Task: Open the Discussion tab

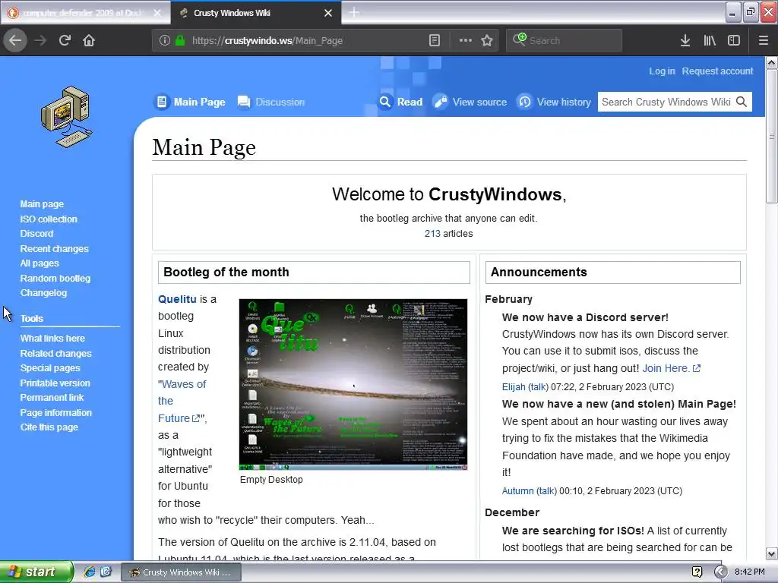Action: point(271,102)
